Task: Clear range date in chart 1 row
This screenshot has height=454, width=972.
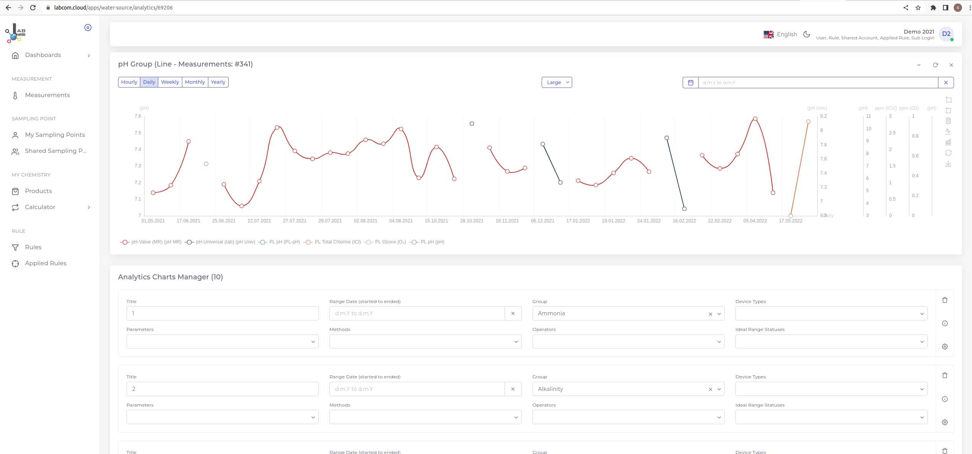Action: [513, 313]
